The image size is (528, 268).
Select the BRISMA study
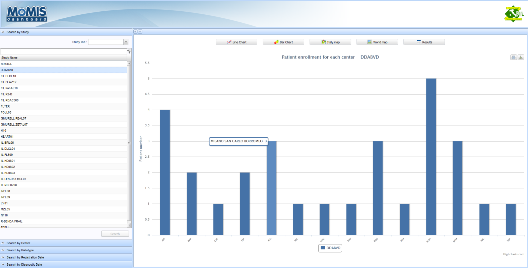[64, 64]
